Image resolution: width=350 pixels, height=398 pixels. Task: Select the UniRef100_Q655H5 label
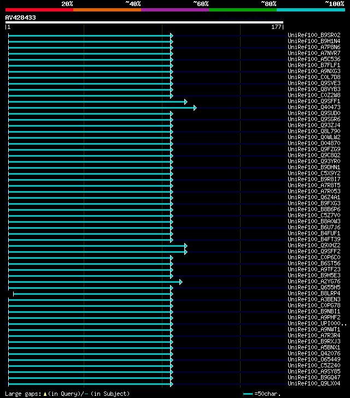pyautogui.click(x=314, y=287)
